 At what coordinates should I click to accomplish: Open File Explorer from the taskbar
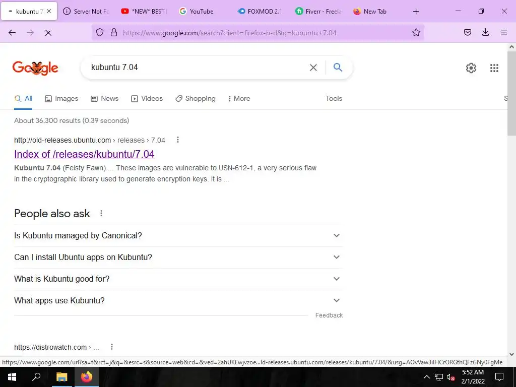click(61, 377)
